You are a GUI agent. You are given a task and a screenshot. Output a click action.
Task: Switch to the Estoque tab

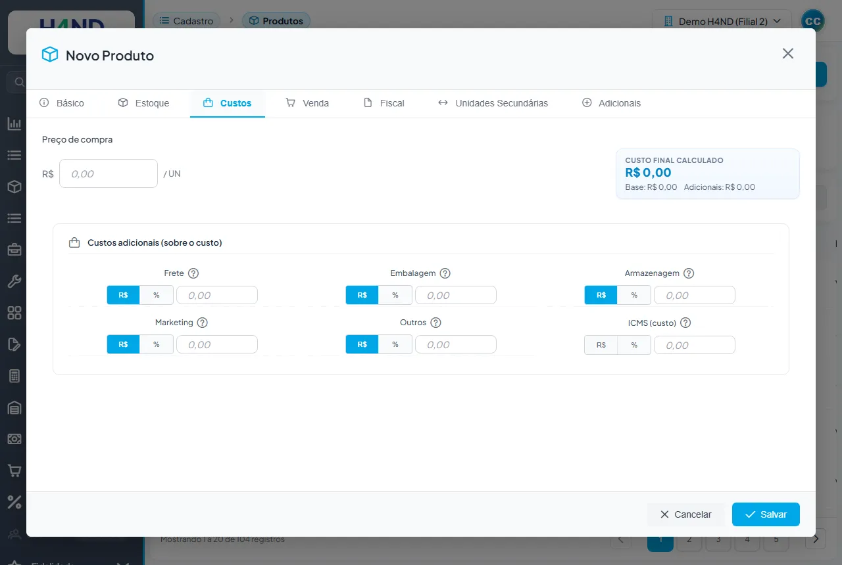click(x=143, y=103)
